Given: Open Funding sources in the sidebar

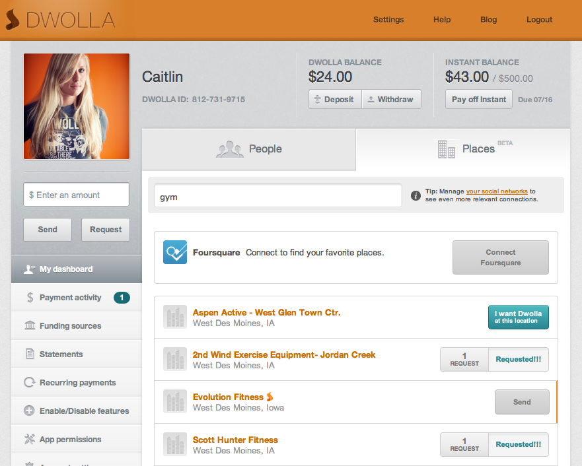Looking at the screenshot, I should [77, 325].
